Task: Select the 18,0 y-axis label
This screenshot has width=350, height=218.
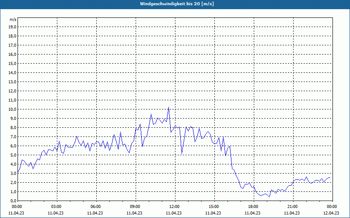Action: pos(12,36)
